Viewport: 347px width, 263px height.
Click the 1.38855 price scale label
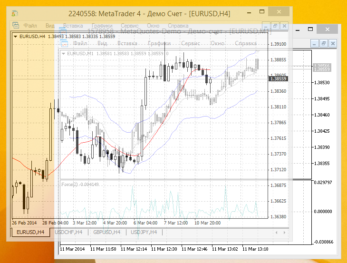(278, 60)
